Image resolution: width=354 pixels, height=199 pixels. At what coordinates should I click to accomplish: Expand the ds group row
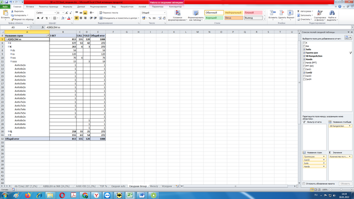(x=11, y=51)
